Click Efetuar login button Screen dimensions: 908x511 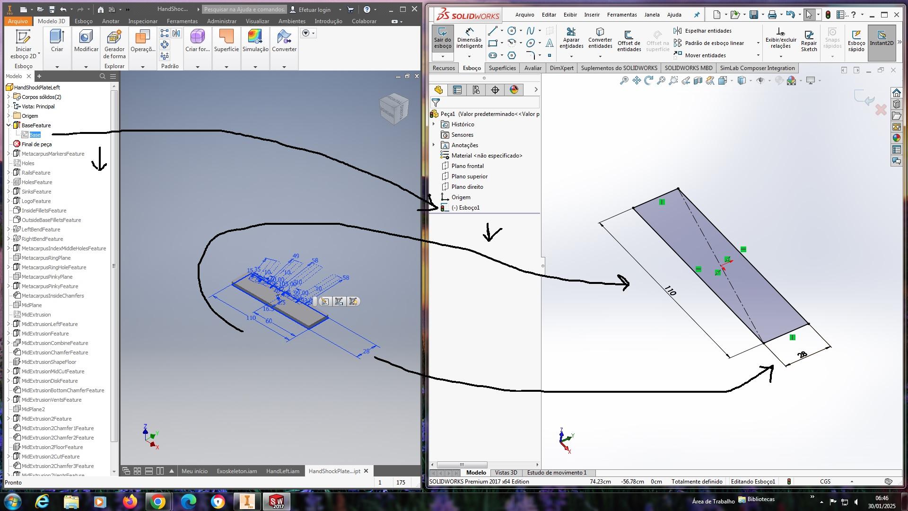tap(314, 9)
